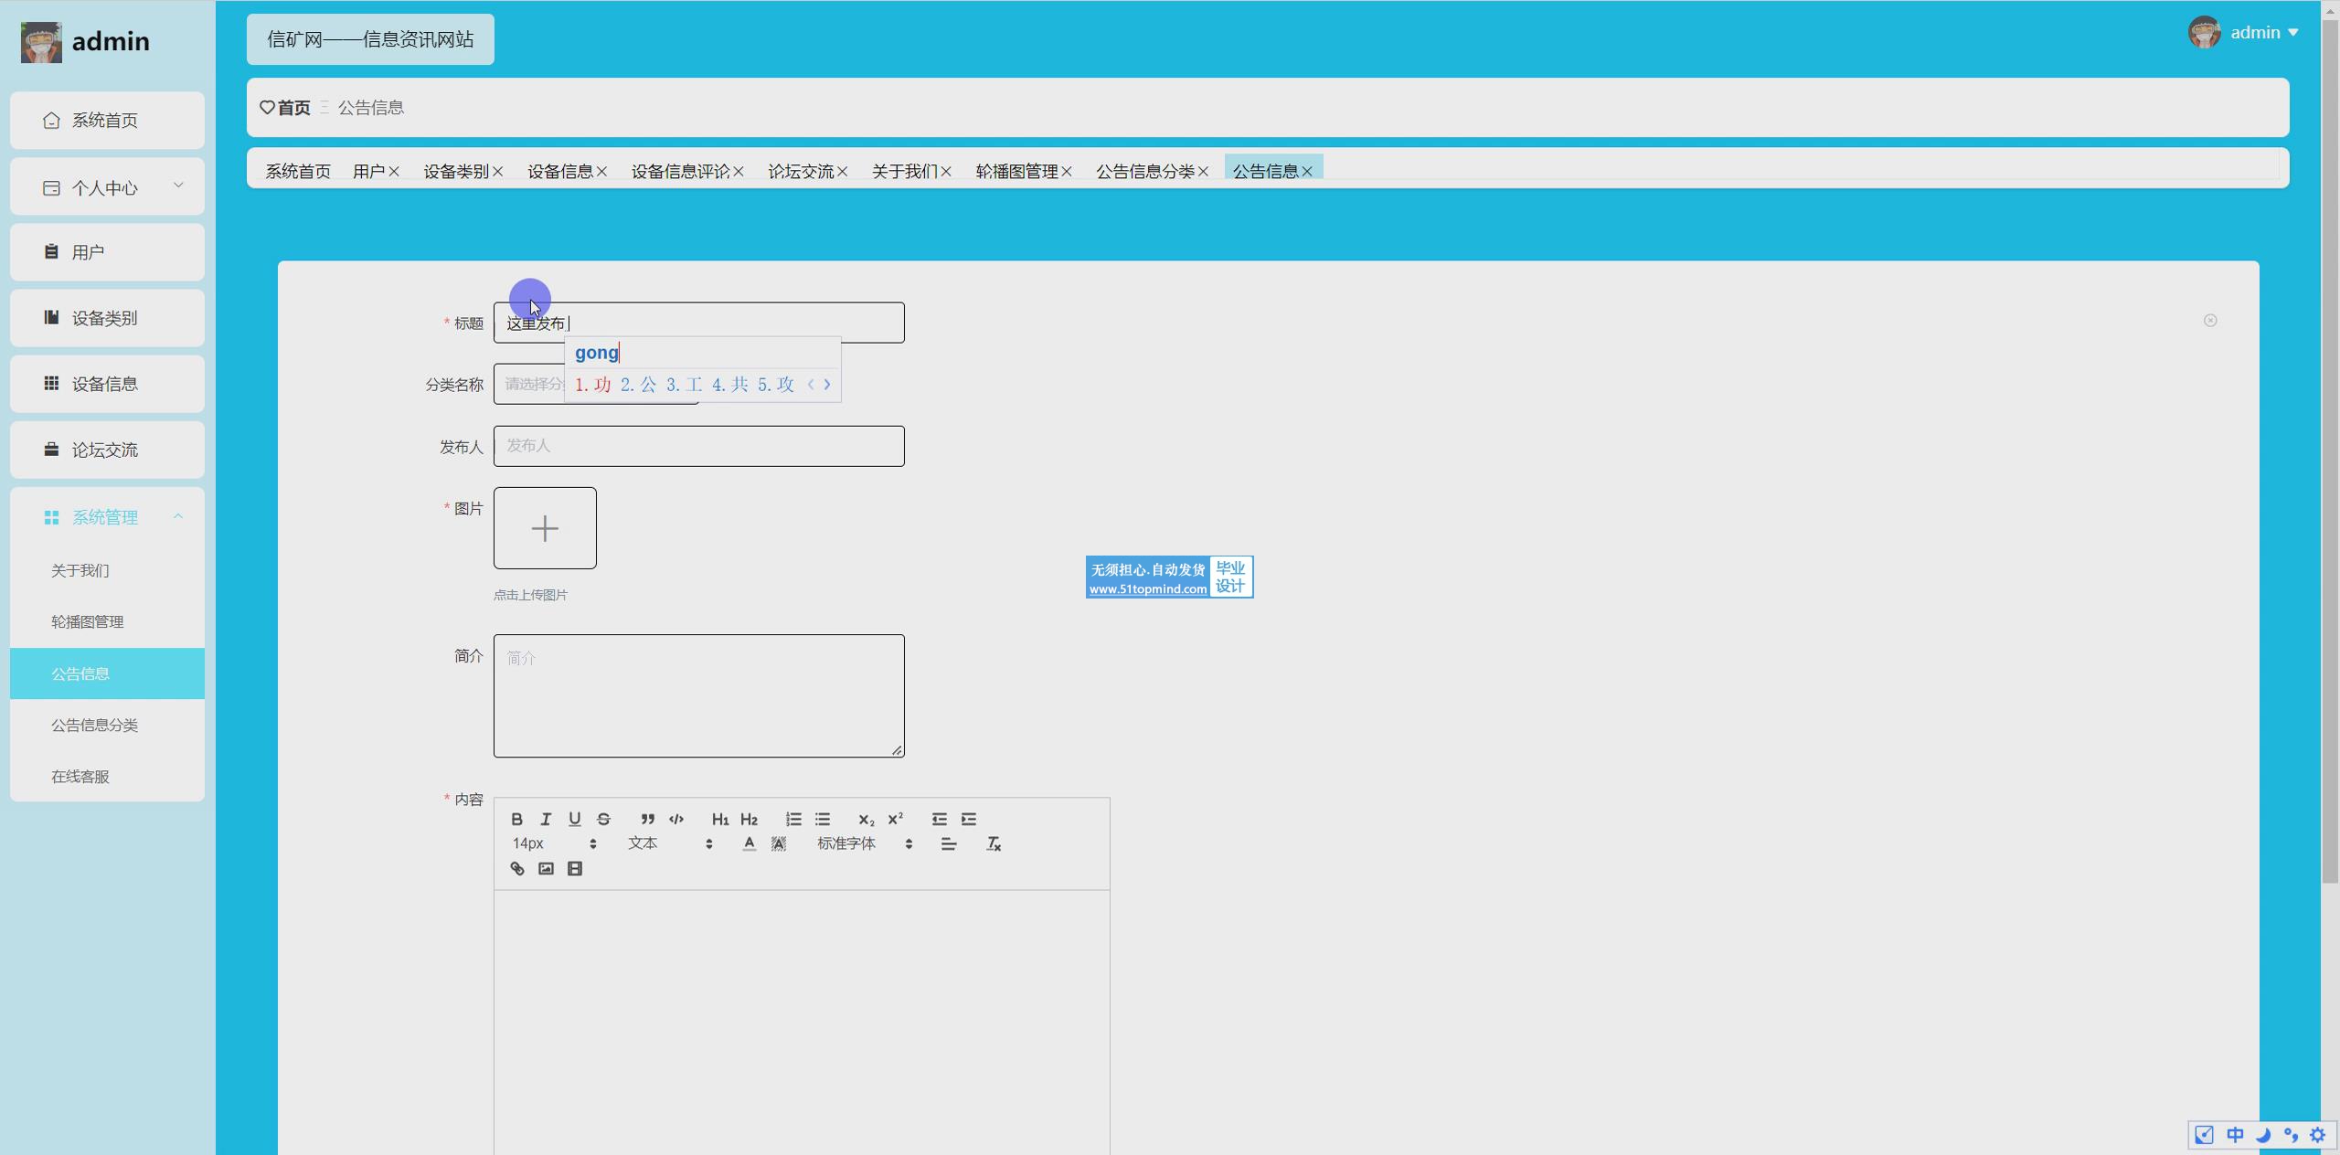Viewport: 2340px width, 1155px height.
Task: Toggle italic formatting in the editor toolbar
Action: (x=546, y=819)
